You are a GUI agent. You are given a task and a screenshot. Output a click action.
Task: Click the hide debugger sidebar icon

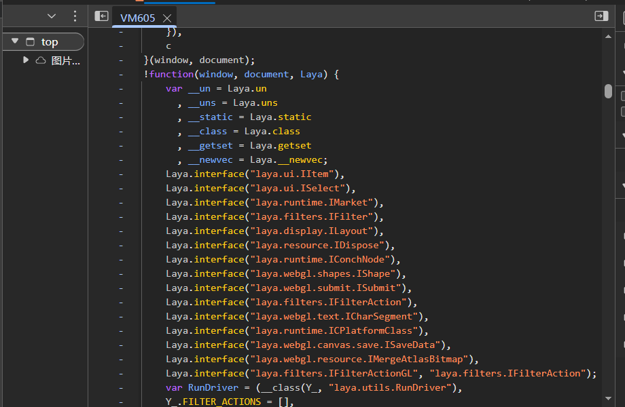[x=601, y=16]
